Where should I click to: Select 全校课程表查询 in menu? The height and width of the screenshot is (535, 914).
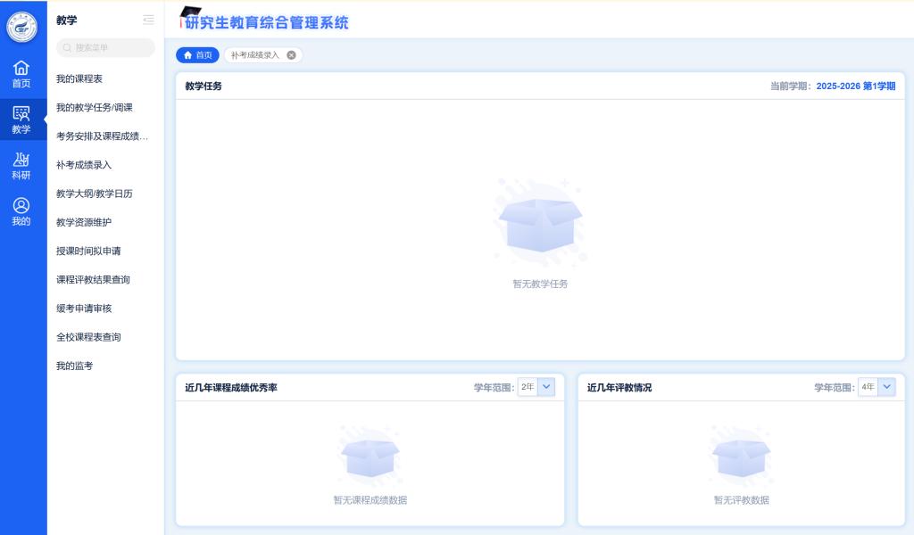(x=88, y=337)
